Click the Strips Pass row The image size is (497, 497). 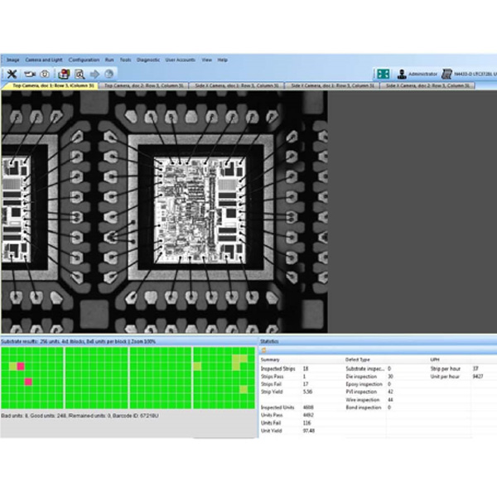point(283,377)
